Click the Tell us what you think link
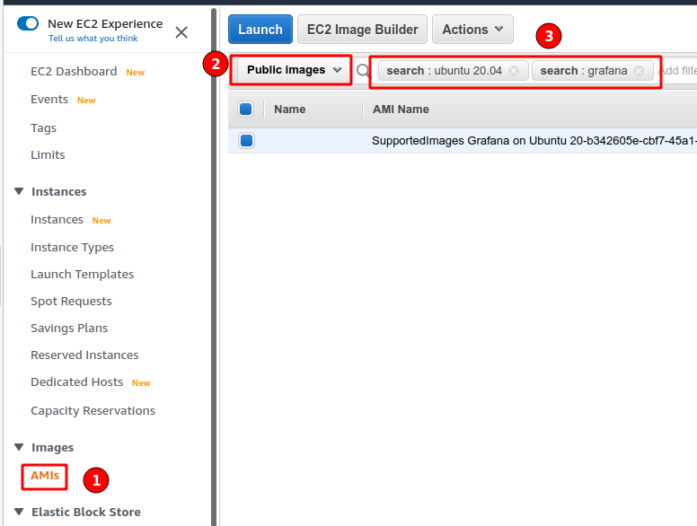 [x=93, y=39]
